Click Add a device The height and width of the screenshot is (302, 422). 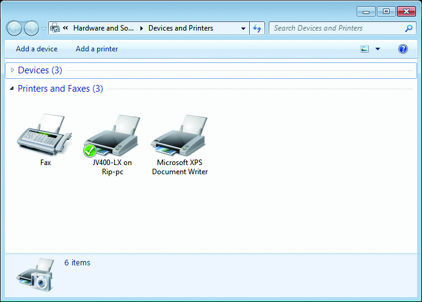(x=37, y=49)
